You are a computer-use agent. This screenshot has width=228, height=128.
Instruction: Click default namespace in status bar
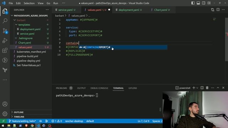pyautogui.click(x=90, y=121)
